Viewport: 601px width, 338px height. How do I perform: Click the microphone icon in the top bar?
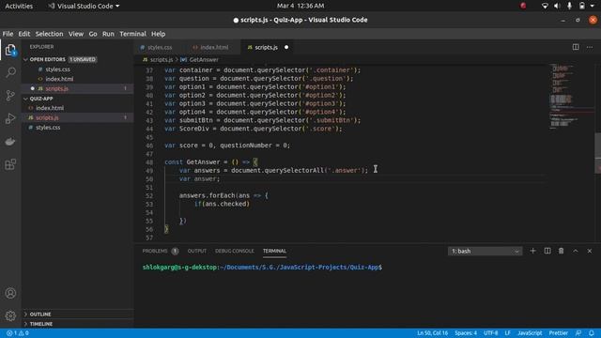point(570,6)
